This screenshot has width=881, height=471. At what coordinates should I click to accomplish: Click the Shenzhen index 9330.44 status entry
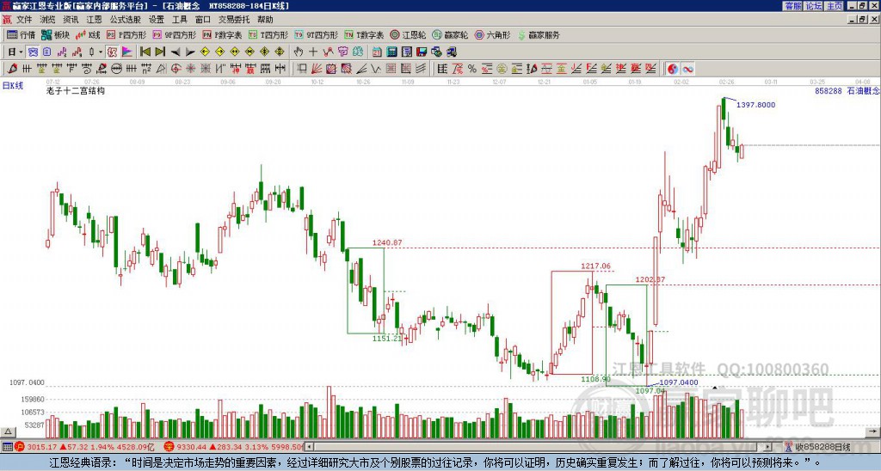point(234,447)
